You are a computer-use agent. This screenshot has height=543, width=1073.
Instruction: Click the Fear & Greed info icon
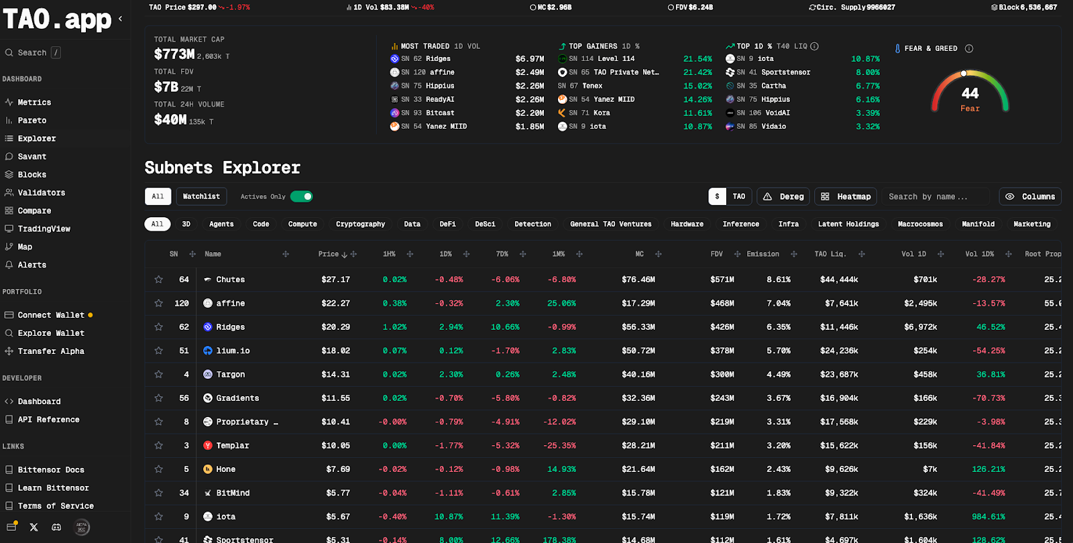click(x=968, y=48)
